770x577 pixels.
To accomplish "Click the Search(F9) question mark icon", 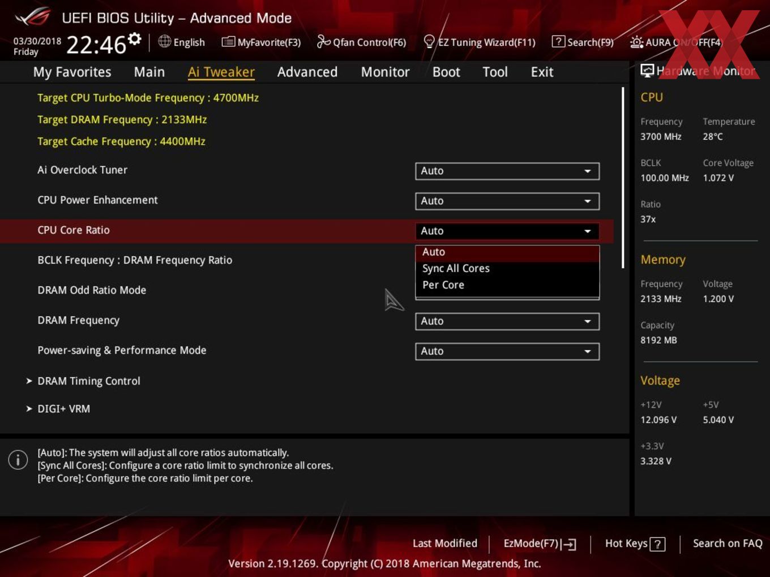I will tap(558, 41).
